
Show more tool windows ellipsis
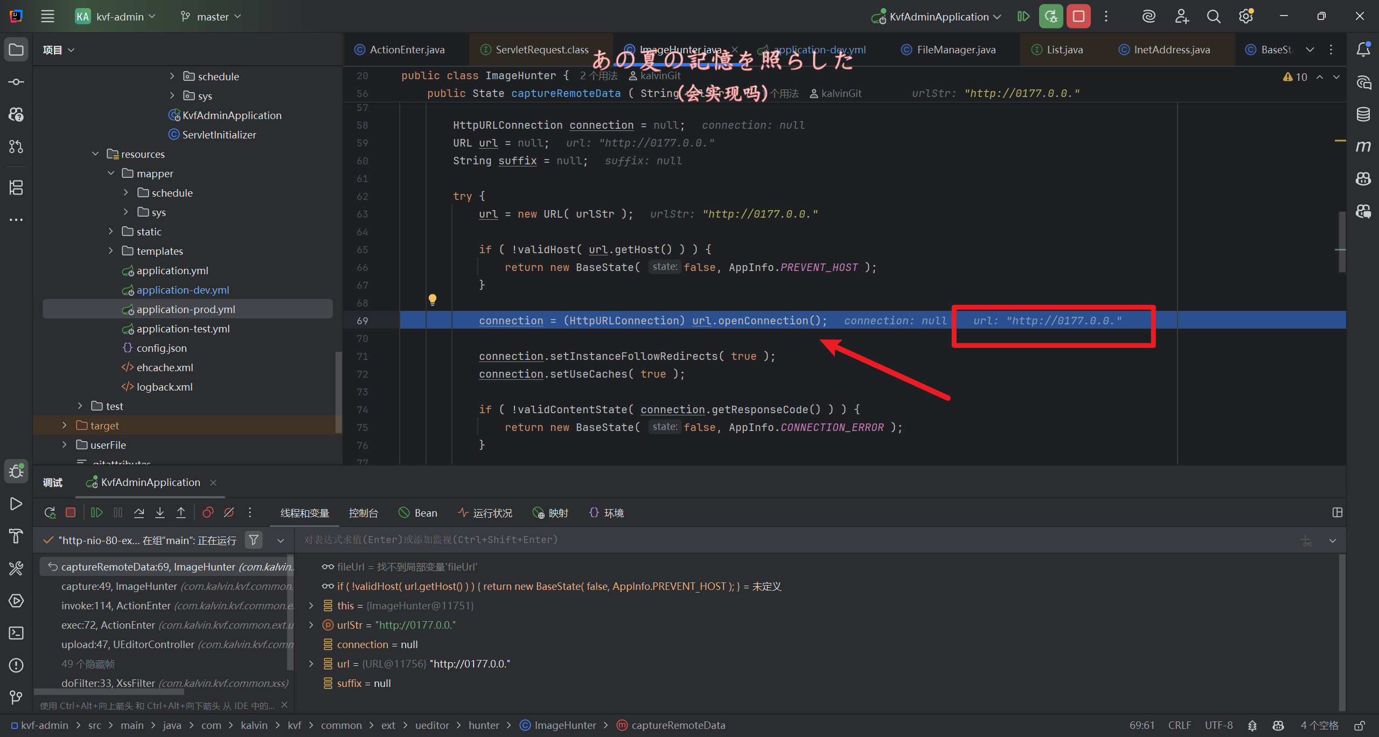coord(16,220)
